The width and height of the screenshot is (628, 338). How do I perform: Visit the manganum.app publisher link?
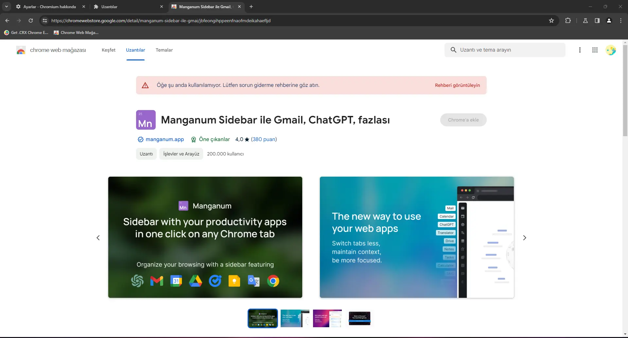click(165, 139)
